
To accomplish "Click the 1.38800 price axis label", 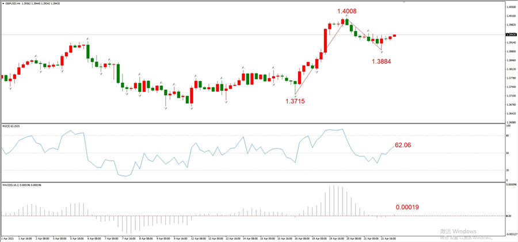I will pos(511,52).
